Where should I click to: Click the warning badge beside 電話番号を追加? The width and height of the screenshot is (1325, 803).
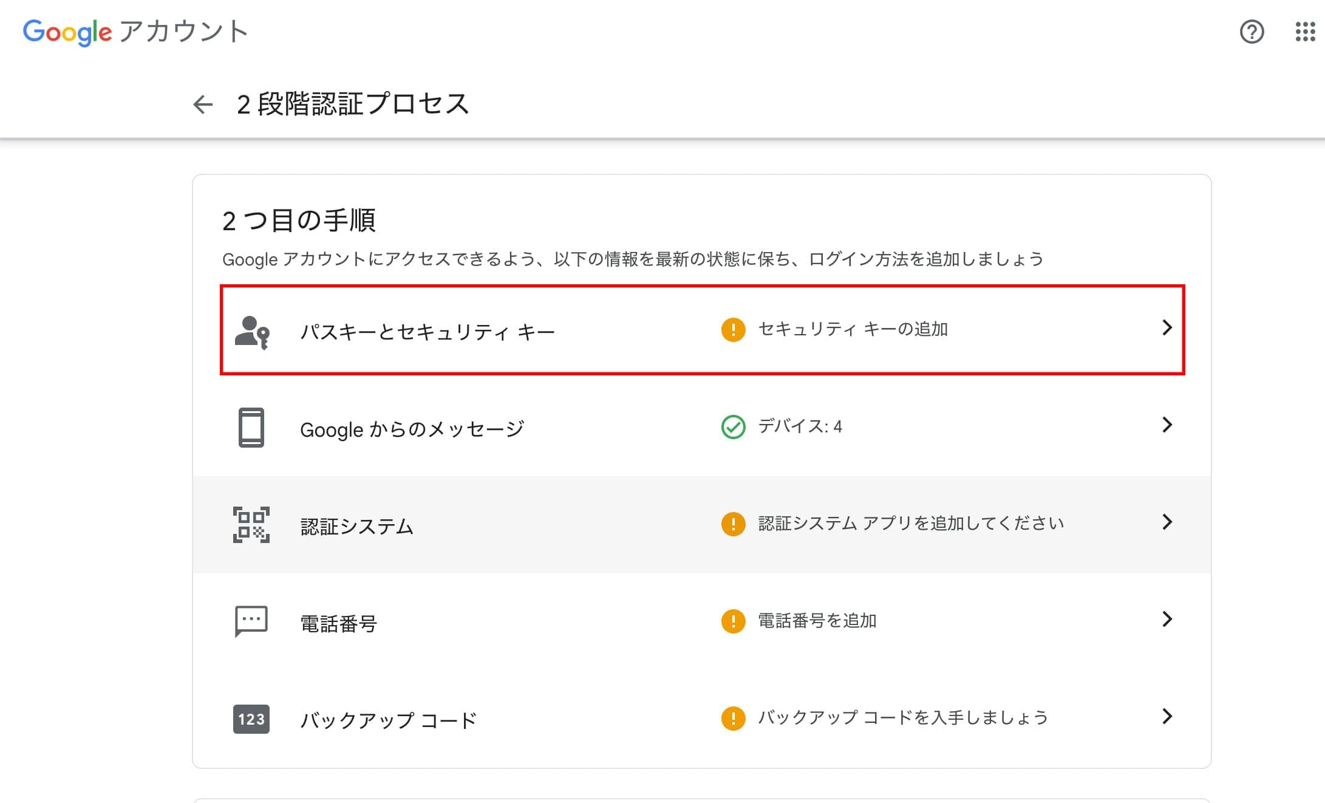pos(734,621)
